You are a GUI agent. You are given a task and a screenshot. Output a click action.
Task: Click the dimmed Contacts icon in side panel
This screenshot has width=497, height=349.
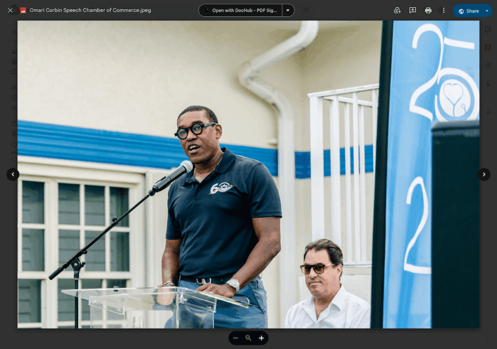click(x=488, y=83)
